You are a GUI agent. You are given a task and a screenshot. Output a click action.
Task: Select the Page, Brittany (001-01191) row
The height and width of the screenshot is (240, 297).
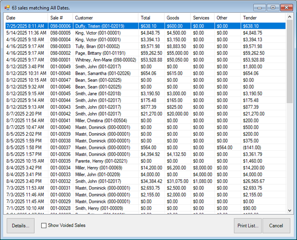145,53
